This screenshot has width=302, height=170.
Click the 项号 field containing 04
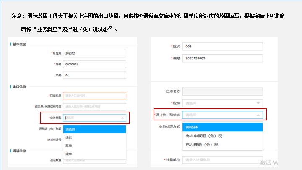click(x=94, y=76)
